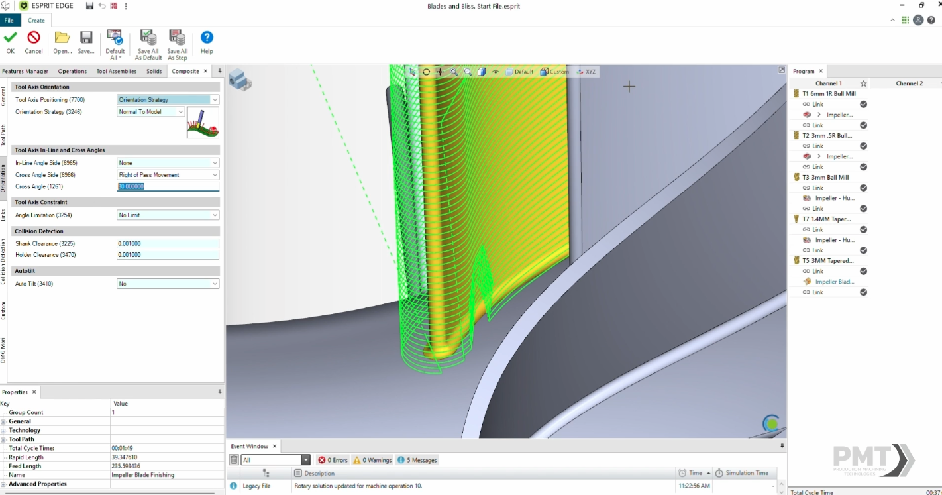Image resolution: width=942 pixels, height=495 pixels.
Task: Open the DMG Mori vertical tab
Action: [3, 350]
